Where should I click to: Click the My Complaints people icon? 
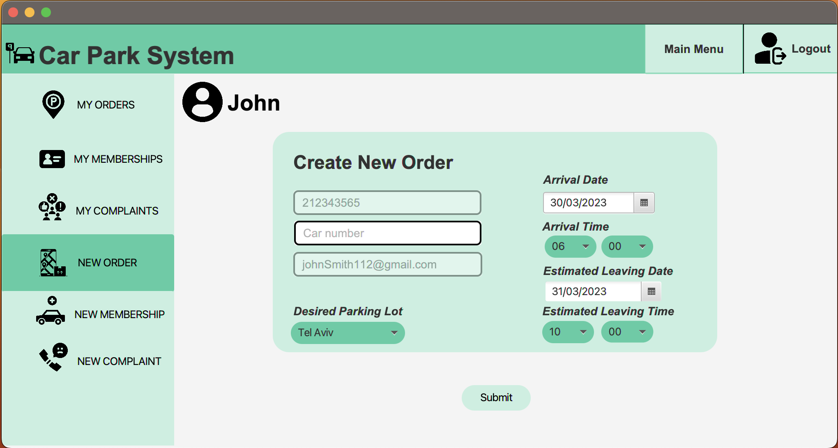(x=52, y=207)
